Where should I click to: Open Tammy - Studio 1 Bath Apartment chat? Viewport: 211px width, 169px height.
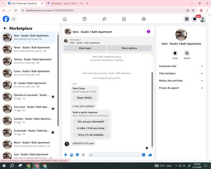coord(28,61)
